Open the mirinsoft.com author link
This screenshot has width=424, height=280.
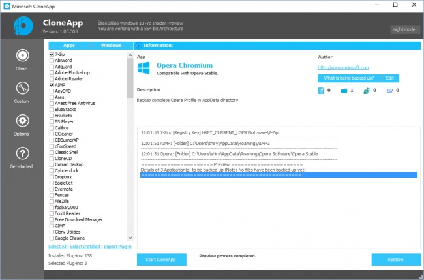[x=343, y=68]
